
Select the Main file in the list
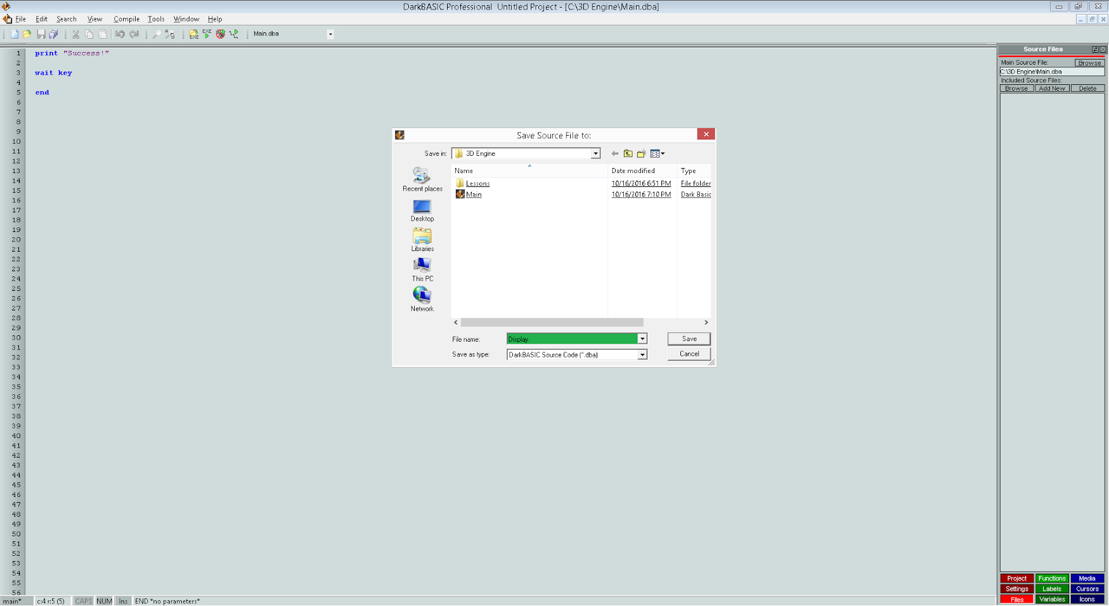[474, 195]
